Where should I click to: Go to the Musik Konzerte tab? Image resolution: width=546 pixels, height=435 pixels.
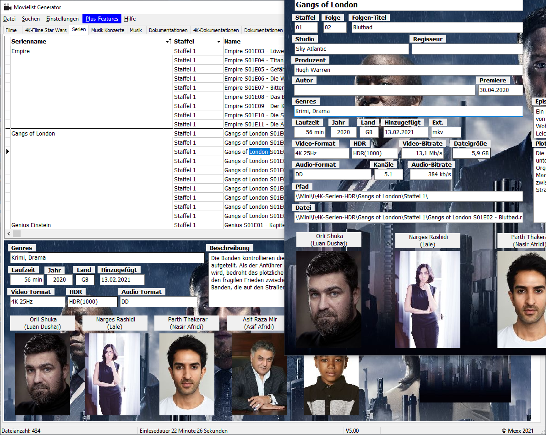[108, 30]
